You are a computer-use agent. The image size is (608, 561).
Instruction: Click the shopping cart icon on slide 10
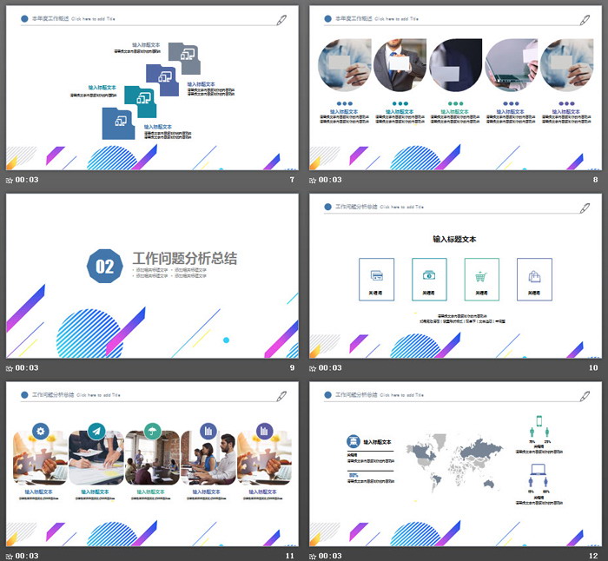(480, 276)
